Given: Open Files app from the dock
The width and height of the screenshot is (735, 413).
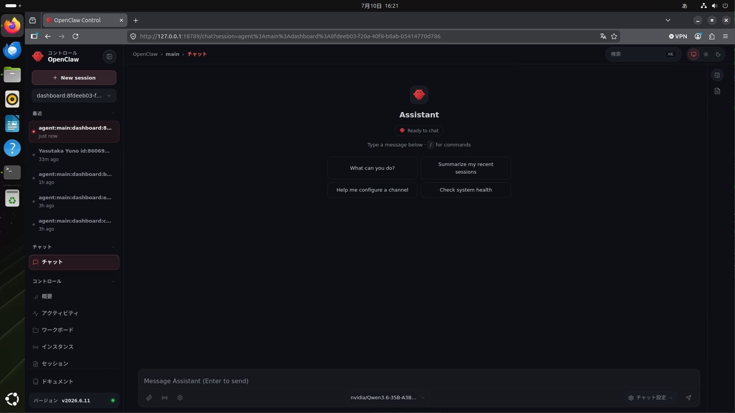Looking at the screenshot, I should pos(12,75).
